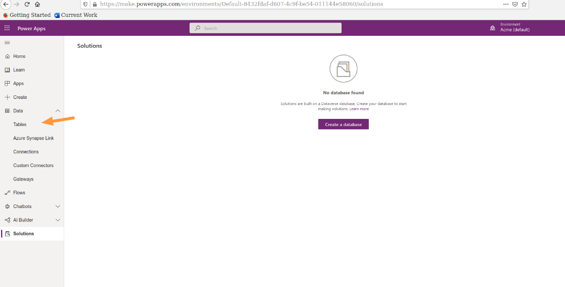Click the Apps grid icon
565x287 pixels.
pyautogui.click(x=7, y=84)
